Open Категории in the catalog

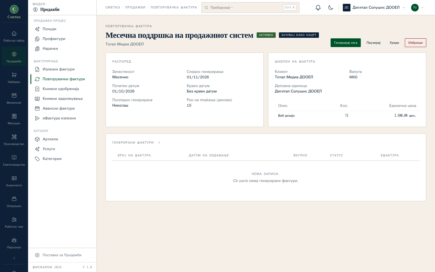click(x=62, y=159)
